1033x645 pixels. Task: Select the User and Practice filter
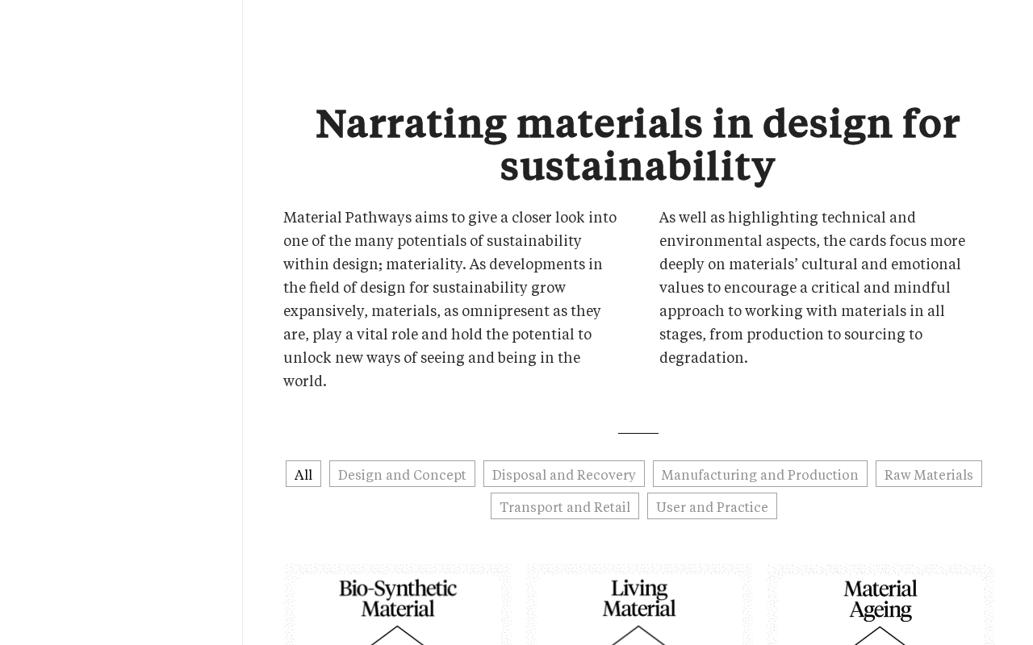pos(712,506)
